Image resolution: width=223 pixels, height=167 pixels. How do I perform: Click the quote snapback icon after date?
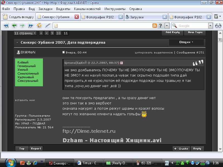click(122, 63)
